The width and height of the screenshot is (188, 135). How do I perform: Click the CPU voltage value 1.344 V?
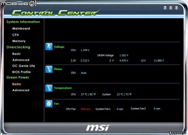point(85,50)
